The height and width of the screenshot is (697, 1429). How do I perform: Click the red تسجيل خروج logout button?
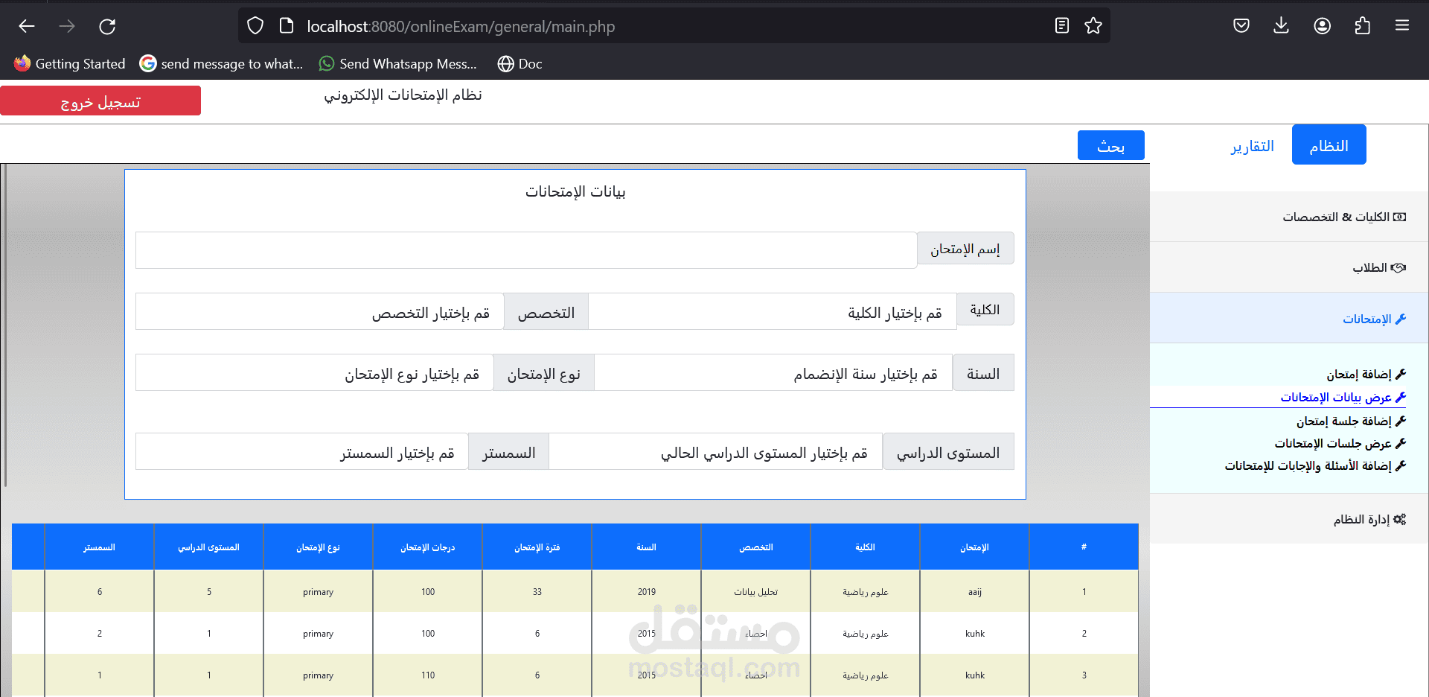[100, 101]
